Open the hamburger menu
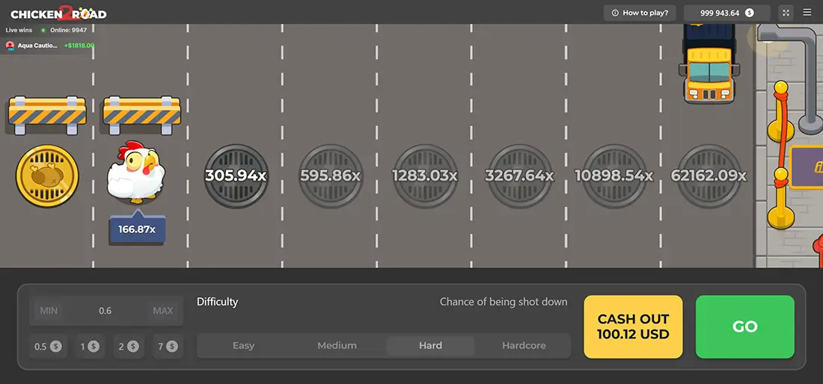The image size is (823, 384). pos(807,13)
